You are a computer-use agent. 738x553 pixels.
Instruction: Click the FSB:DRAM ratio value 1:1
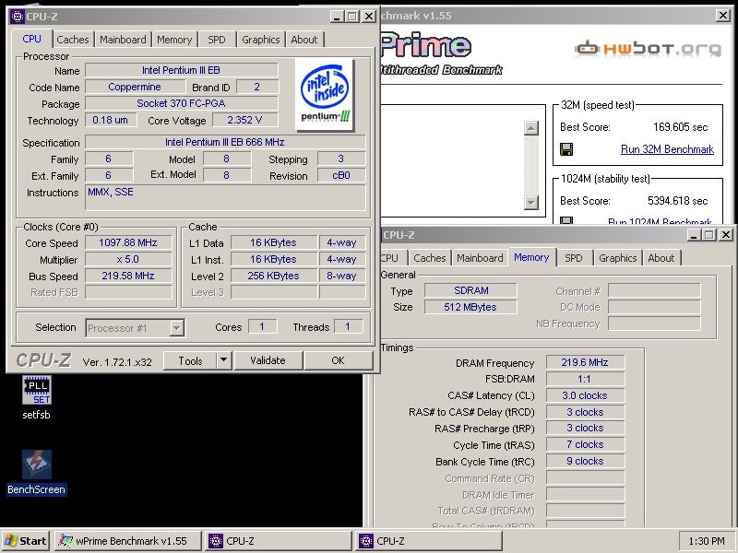click(585, 379)
